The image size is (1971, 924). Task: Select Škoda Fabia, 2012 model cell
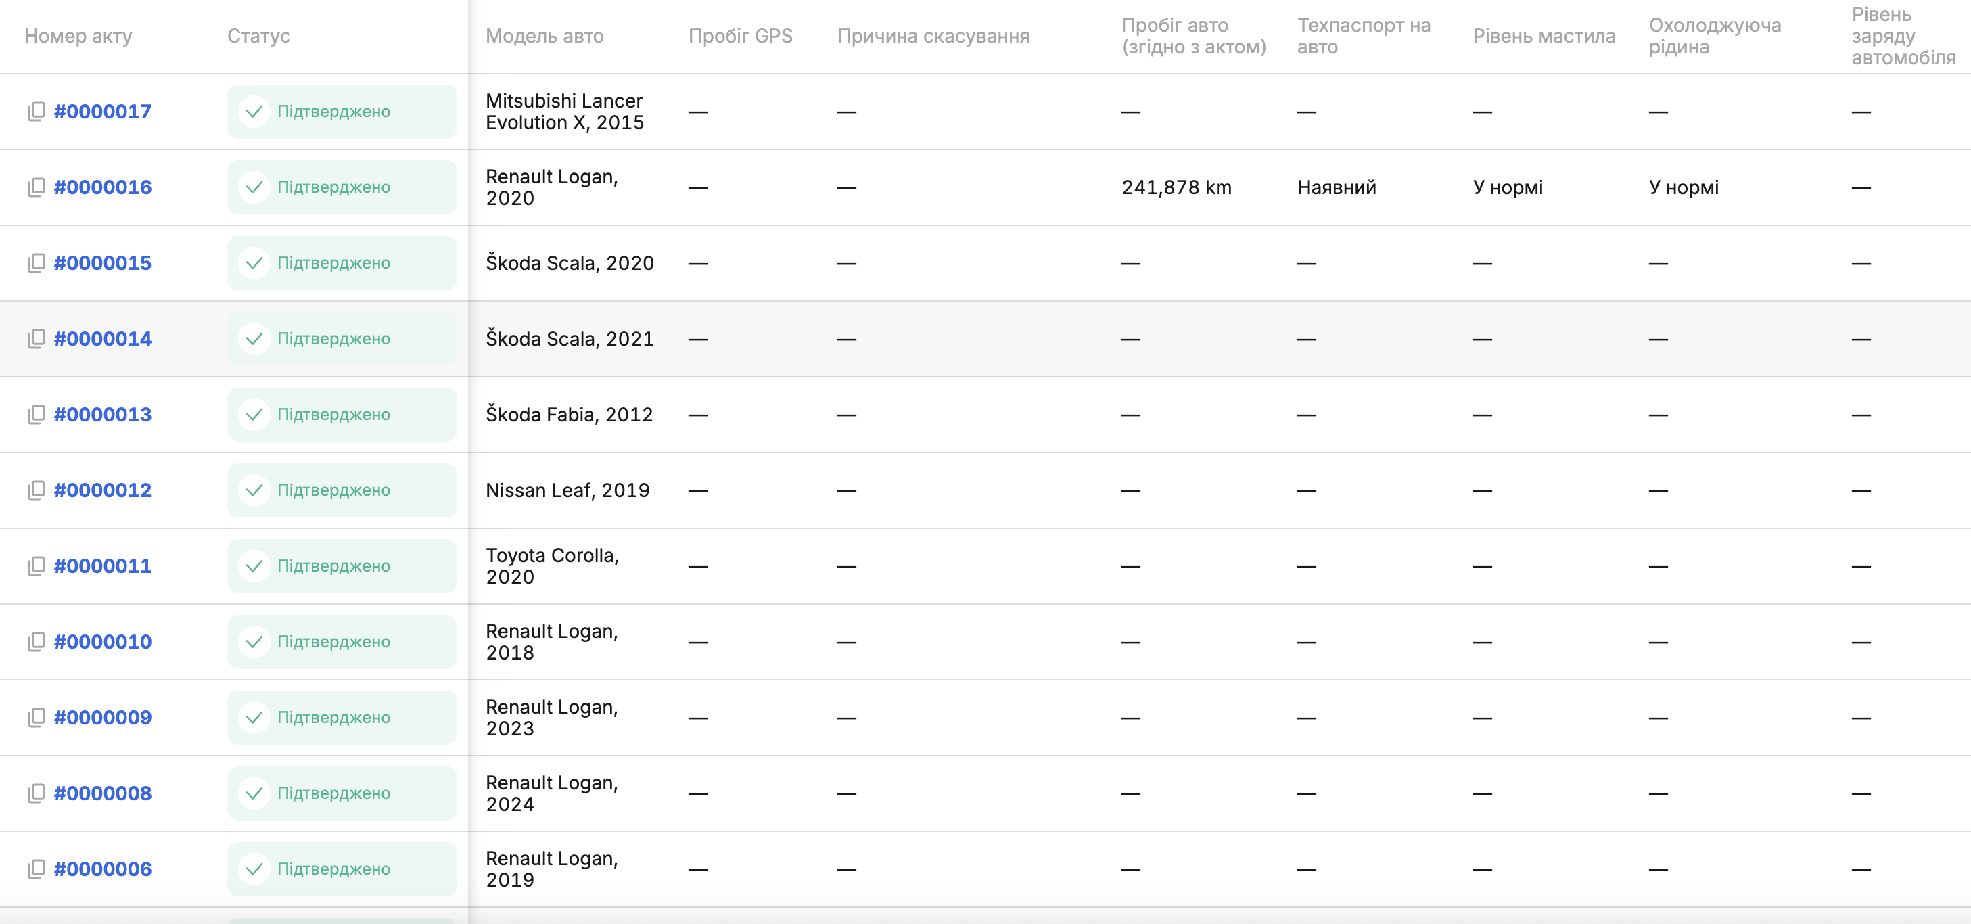click(x=570, y=415)
